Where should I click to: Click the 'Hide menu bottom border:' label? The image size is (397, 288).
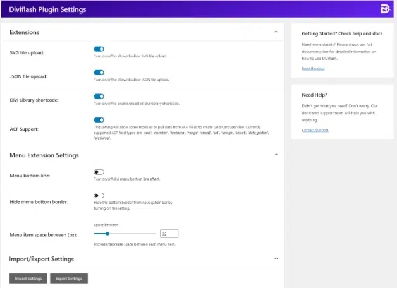coord(39,202)
